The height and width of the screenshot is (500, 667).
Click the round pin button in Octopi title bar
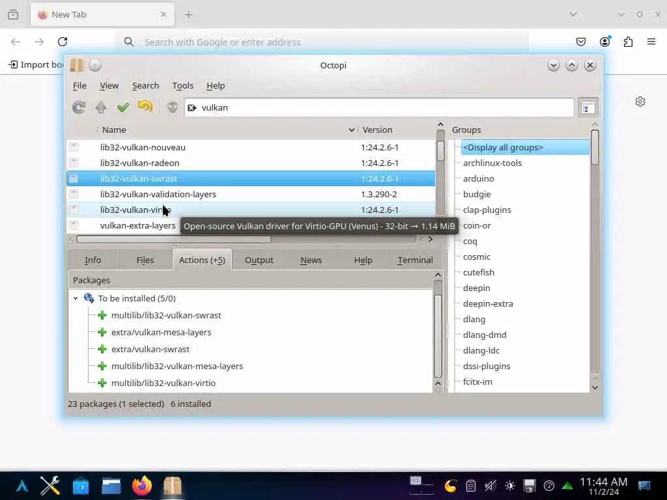(95, 65)
